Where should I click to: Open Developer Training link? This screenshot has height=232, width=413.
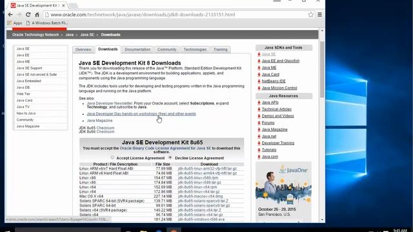coord(278,143)
